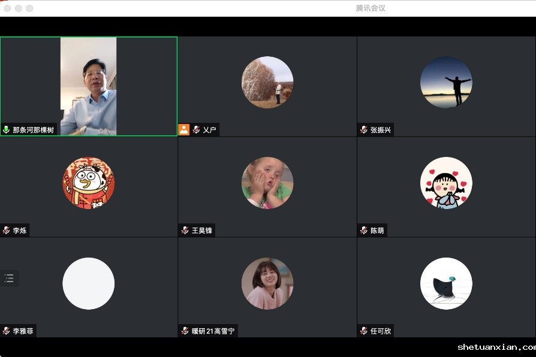Click the muted mic icon next to 李烁
Screen dimensions: 536x357
point(7,230)
